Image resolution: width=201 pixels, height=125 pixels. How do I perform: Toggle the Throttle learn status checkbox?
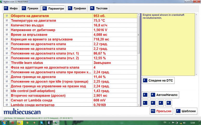[x=7, y=63]
